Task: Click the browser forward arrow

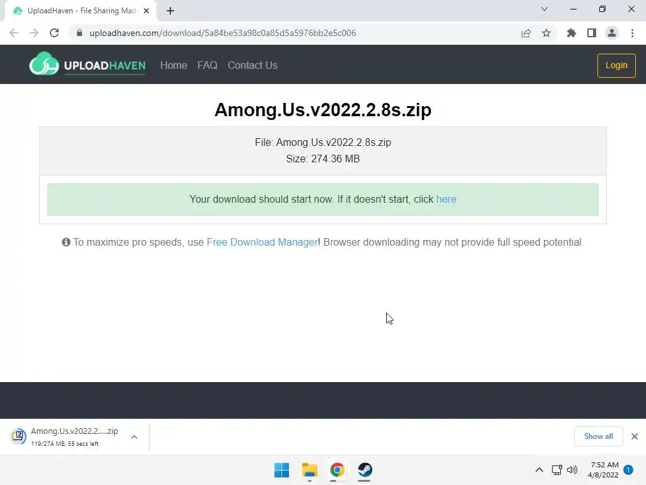Action: [34, 33]
